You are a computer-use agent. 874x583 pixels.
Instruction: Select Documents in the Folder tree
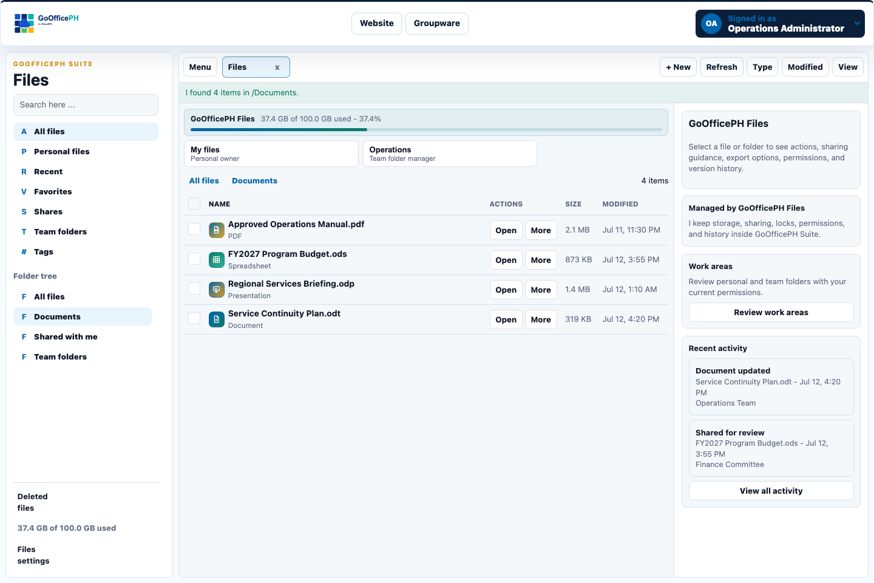point(83,317)
